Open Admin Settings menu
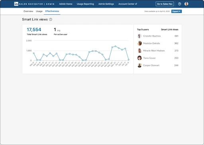The width and height of the screenshot is (204, 145). (x=106, y=4)
